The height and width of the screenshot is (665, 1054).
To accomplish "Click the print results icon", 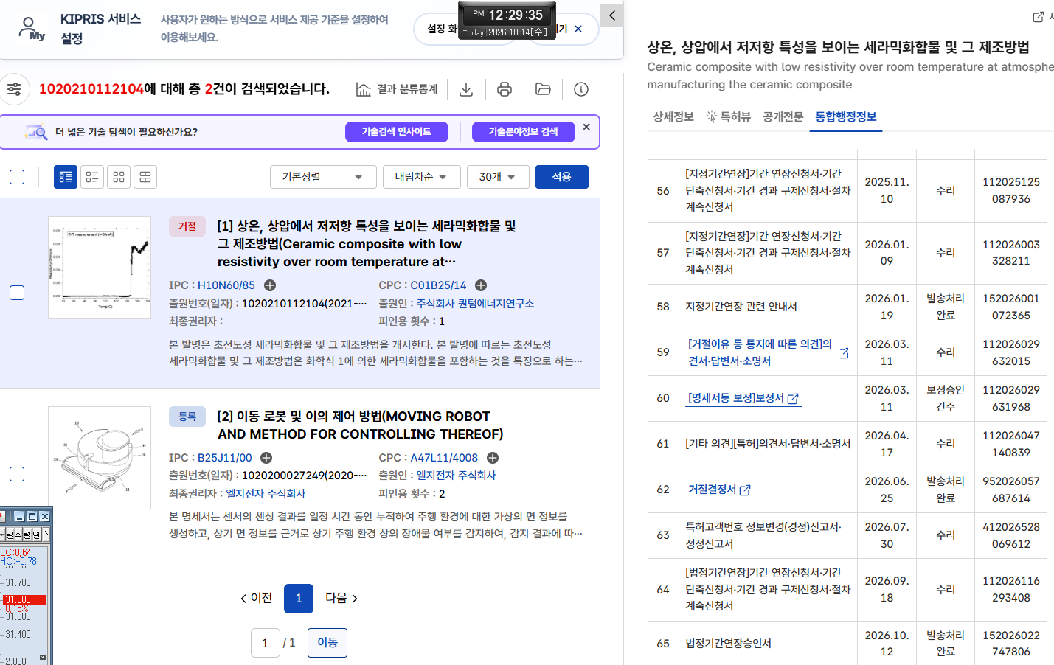I will (x=505, y=89).
